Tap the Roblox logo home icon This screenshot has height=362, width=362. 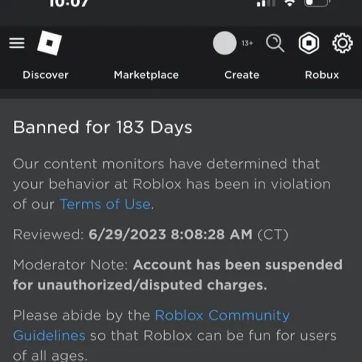pos(49,43)
